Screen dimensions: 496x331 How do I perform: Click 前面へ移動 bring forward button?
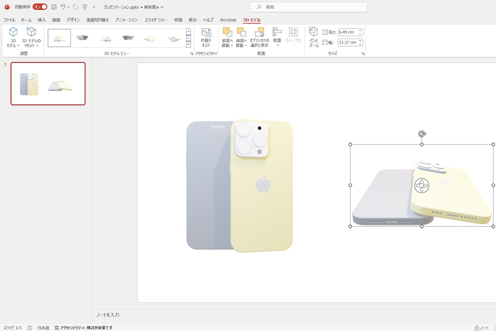[x=227, y=37]
